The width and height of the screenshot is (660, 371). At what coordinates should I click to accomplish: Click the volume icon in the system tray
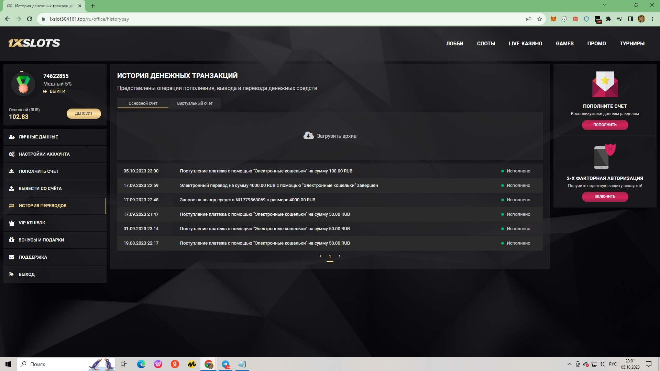pos(602,364)
